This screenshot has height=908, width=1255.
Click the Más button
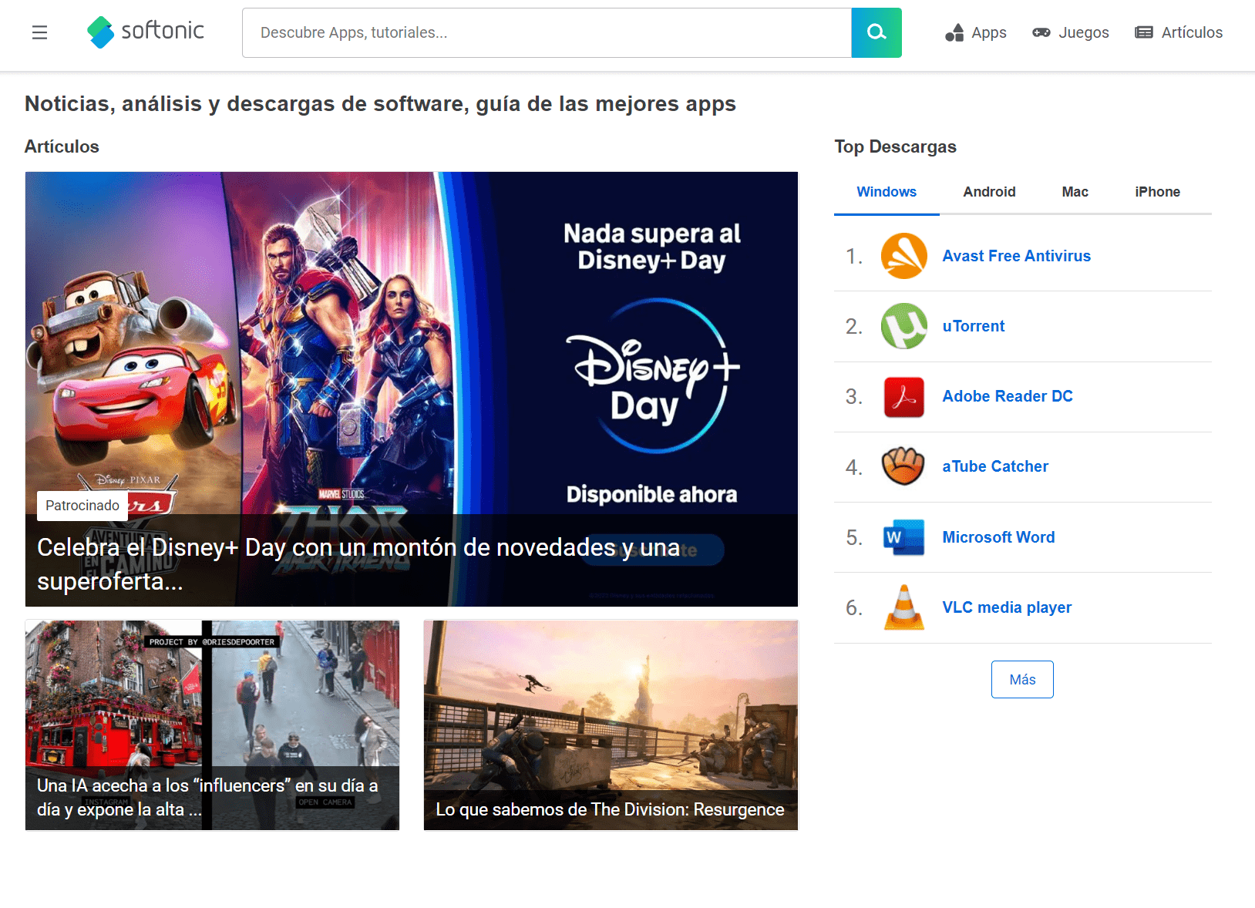pyautogui.click(x=1022, y=680)
